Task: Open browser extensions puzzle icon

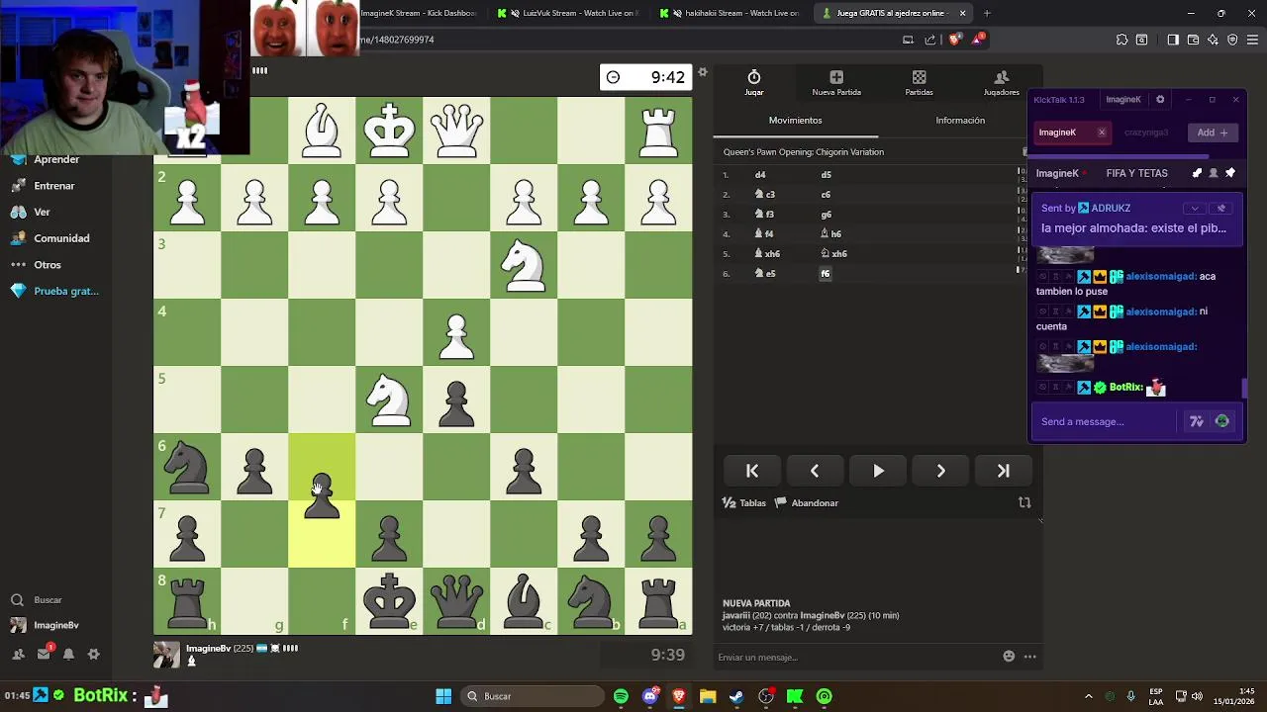Action: 1121,40
